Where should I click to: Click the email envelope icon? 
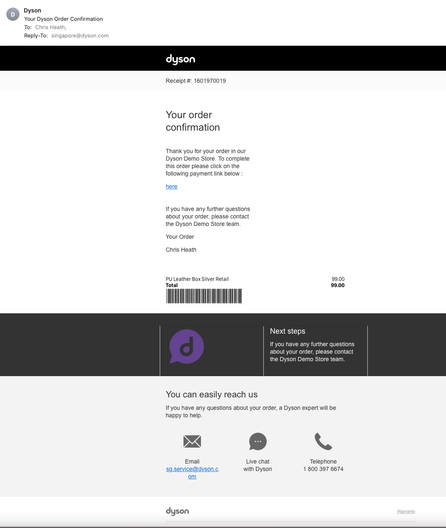[192, 441]
